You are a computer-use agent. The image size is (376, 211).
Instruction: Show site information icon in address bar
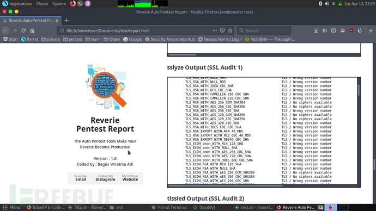tap(62, 30)
